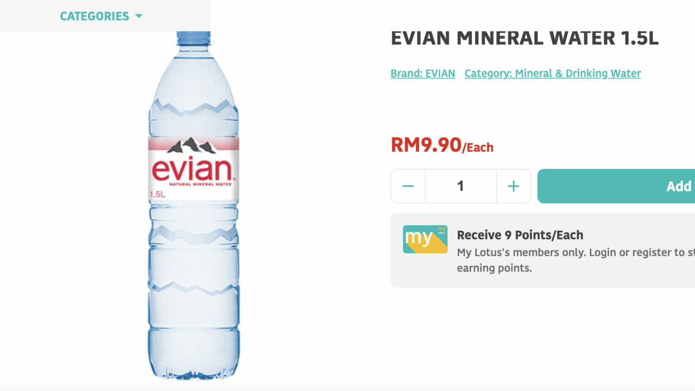Image resolution: width=695 pixels, height=391 pixels.
Task: Click the quantity input field showing 1
Action: tap(461, 186)
